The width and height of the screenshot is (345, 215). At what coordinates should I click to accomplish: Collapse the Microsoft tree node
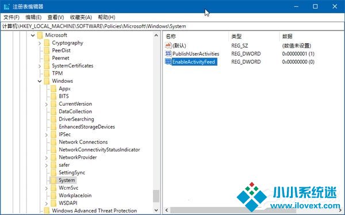click(33, 35)
